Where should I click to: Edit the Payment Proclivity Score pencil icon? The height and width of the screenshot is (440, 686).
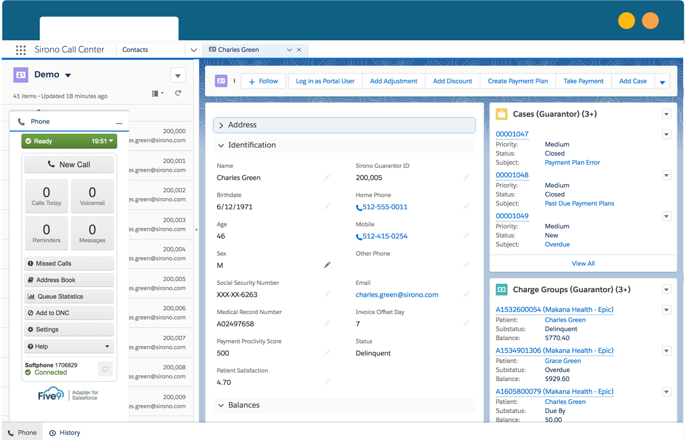[327, 353]
